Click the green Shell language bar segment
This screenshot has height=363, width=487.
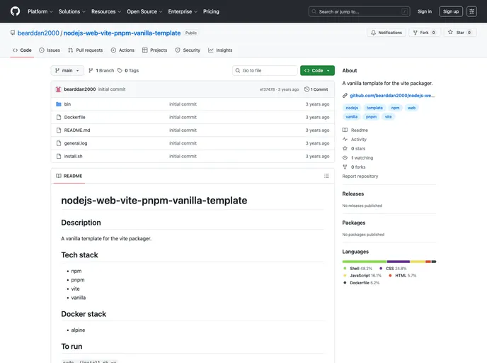click(364, 262)
